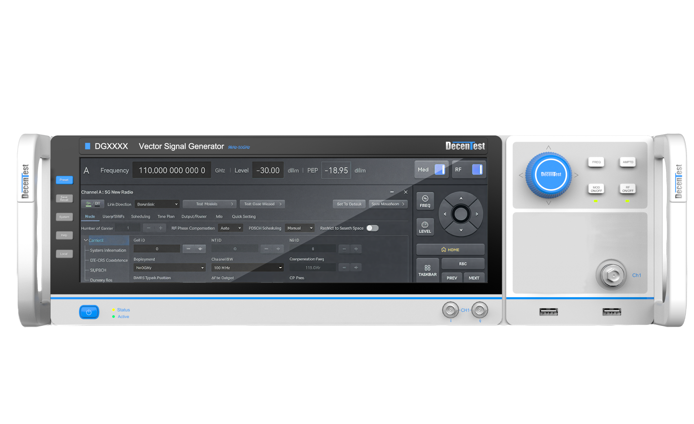Close the Channel A 5G New Radio panel

pos(406,192)
